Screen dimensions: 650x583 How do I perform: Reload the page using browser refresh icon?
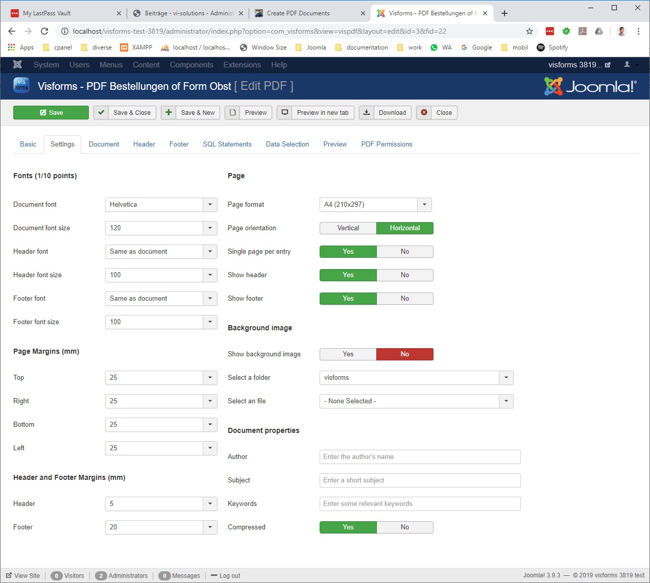coord(44,31)
